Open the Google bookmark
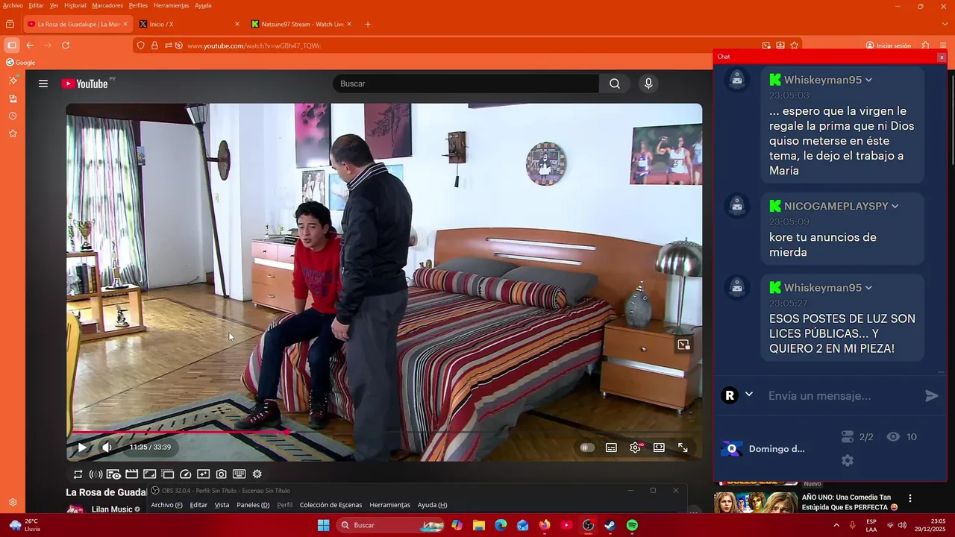 pyautogui.click(x=21, y=63)
